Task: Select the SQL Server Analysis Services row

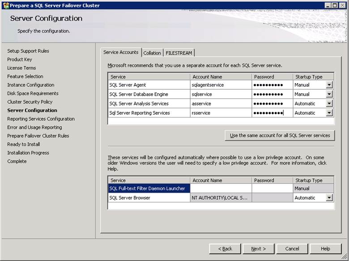Action: [x=149, y=103]
